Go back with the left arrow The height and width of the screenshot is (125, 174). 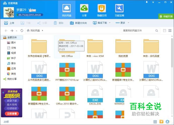pyautogui.click(x=6, y=31)
